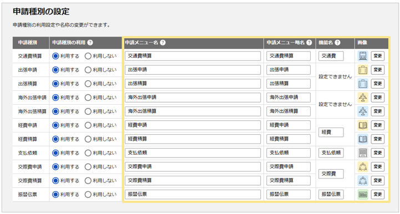Click help icon next to 申請メニュー名 header

click(x=163, y=43)
